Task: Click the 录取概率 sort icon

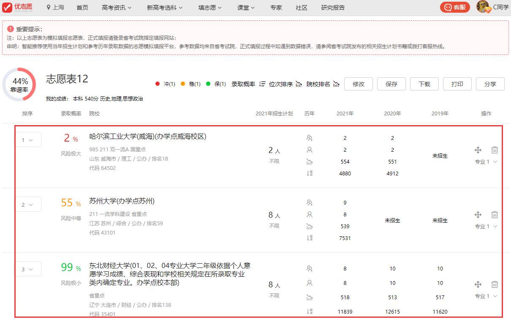Action: pos(262,84)
